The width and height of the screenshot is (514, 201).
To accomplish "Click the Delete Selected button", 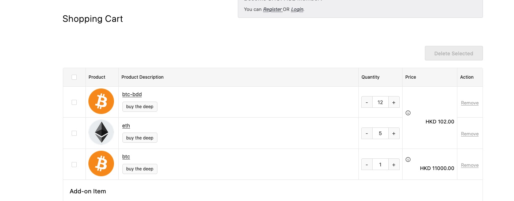I will (454, 53).
